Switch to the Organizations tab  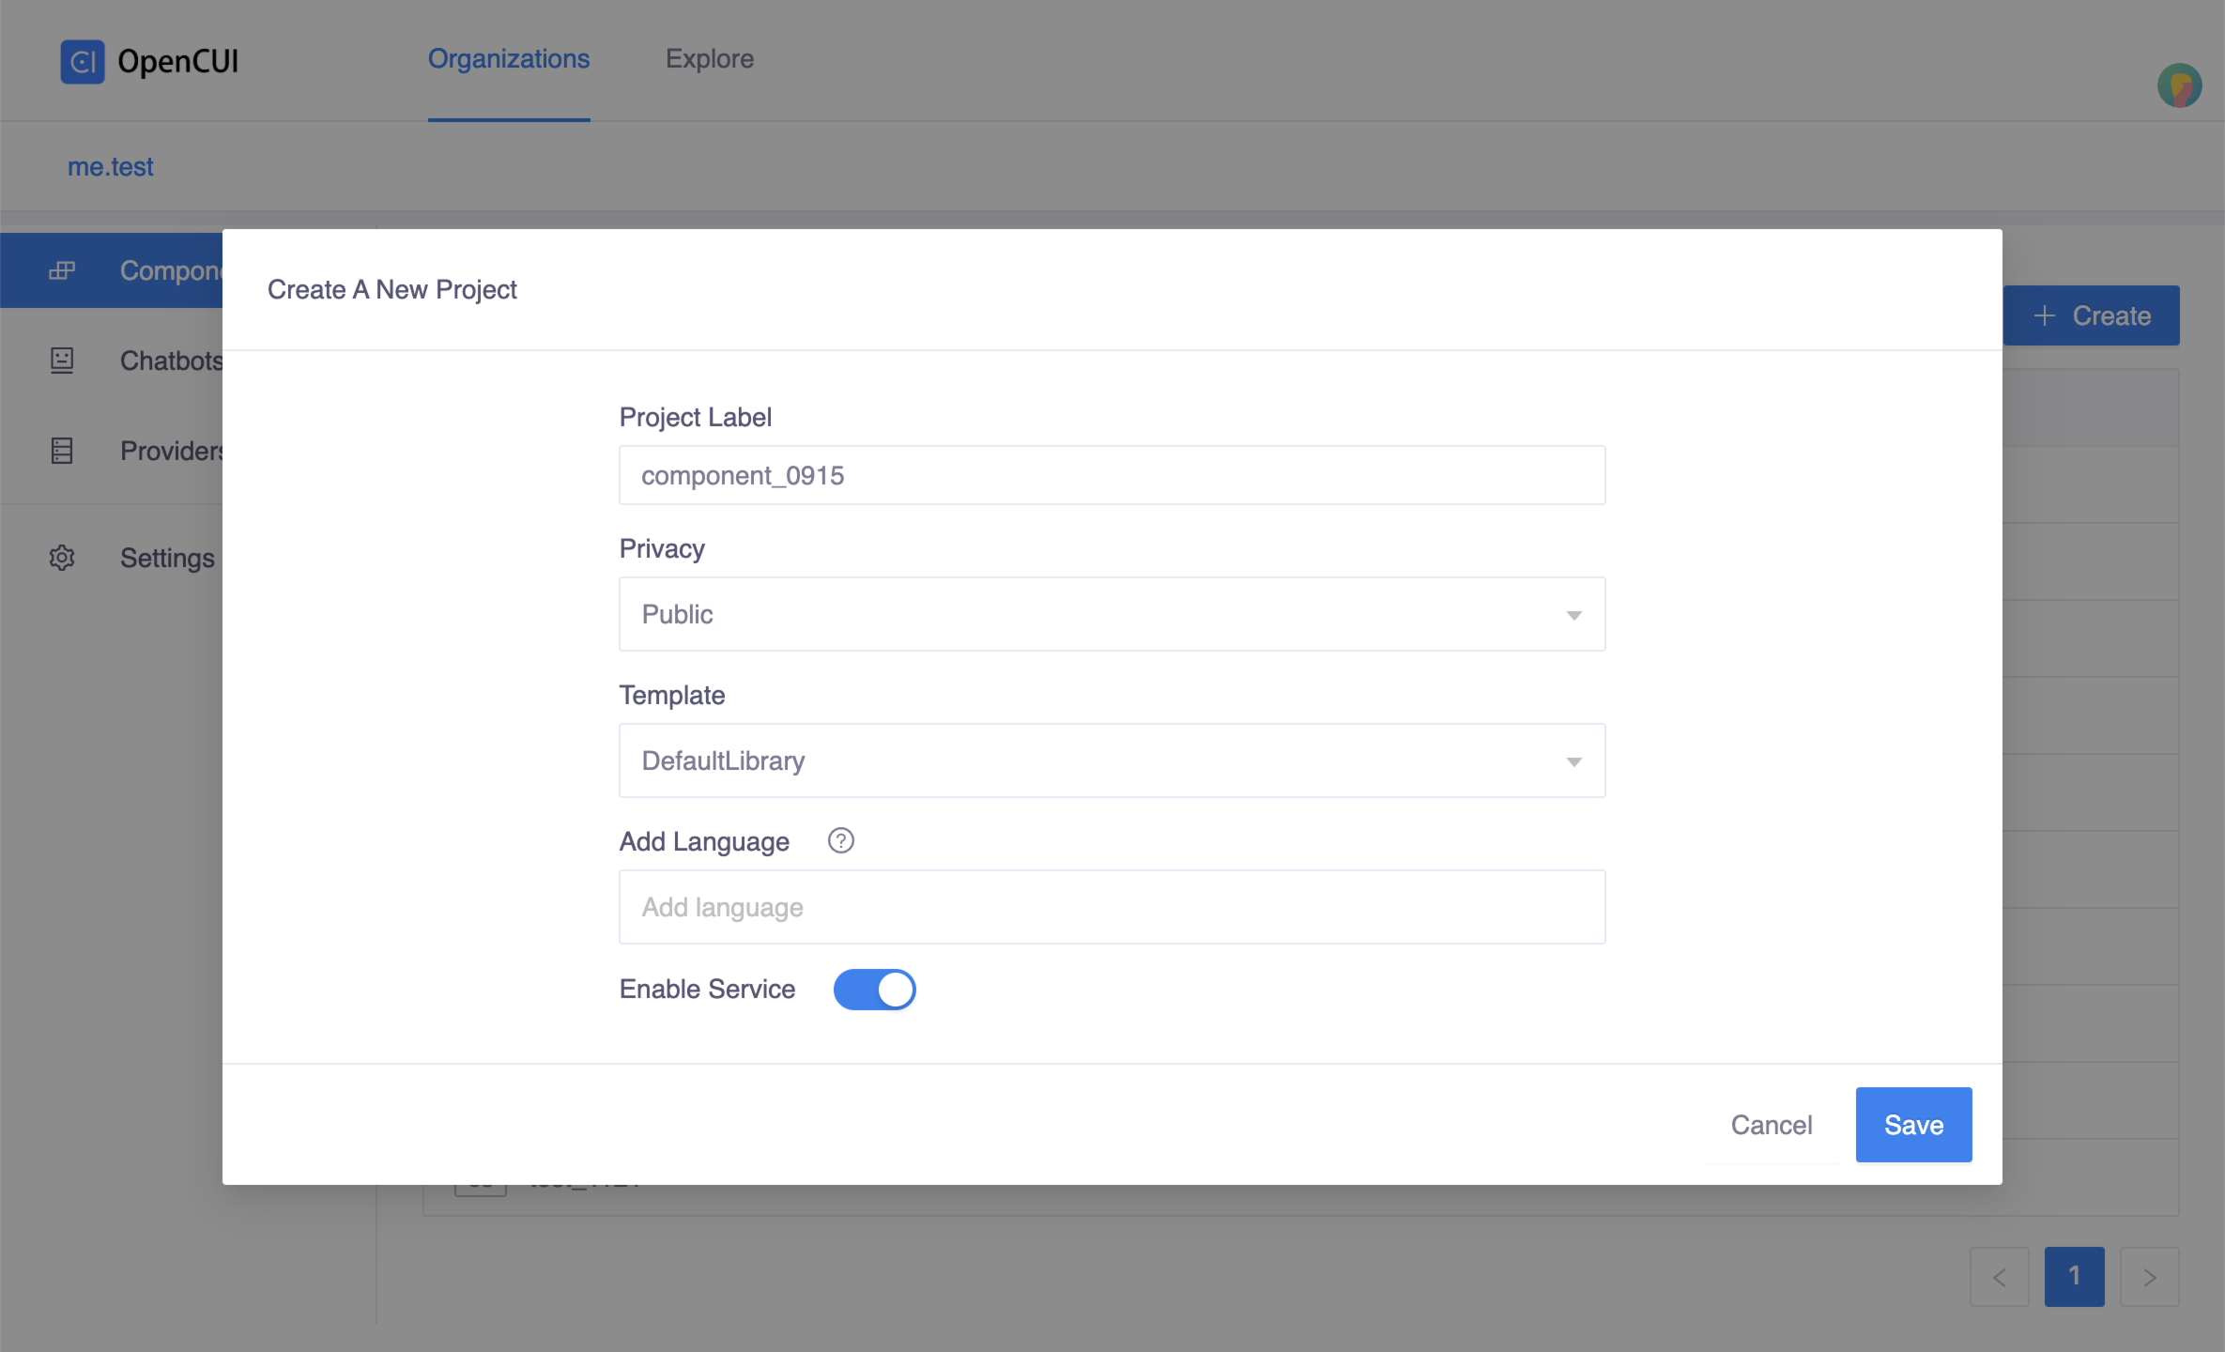(x=508, y=58)
